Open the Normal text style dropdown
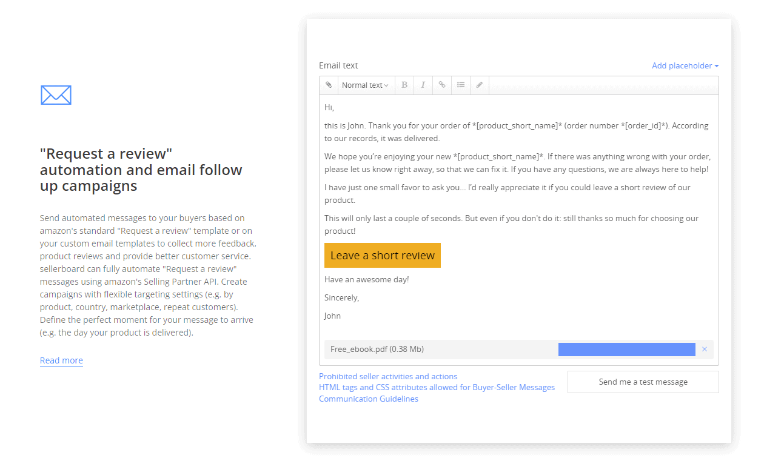The width and height of the screenshot is (764, 461). (366, 85)
